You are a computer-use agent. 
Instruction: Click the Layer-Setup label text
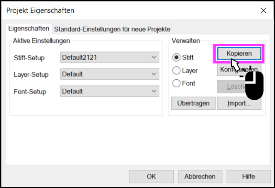coord(31,74)
